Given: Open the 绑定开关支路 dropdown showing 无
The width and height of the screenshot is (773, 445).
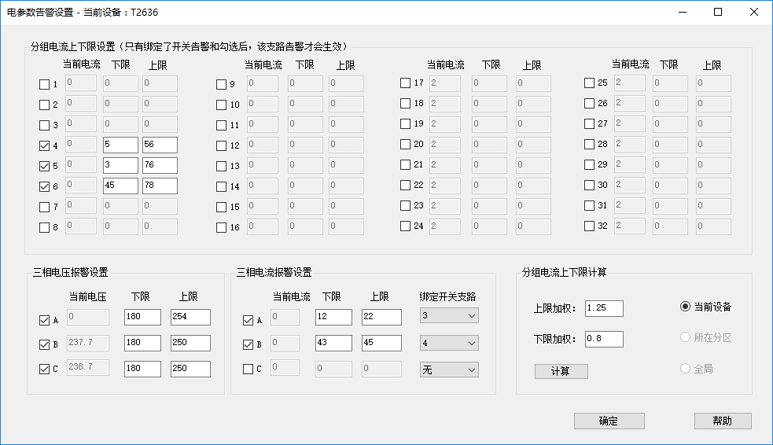Looking at the screenshot, I should pyautogui.click(x=449, y=370).
